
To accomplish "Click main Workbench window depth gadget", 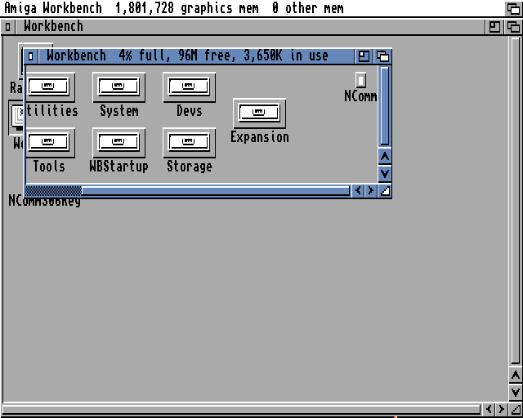I will click(x=513, y=27).
